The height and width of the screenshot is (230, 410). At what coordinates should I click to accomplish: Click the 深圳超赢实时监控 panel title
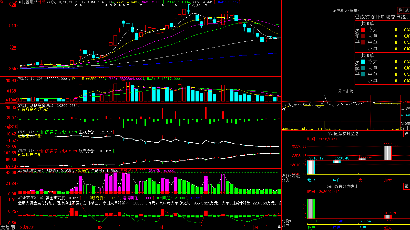[343, 134]
